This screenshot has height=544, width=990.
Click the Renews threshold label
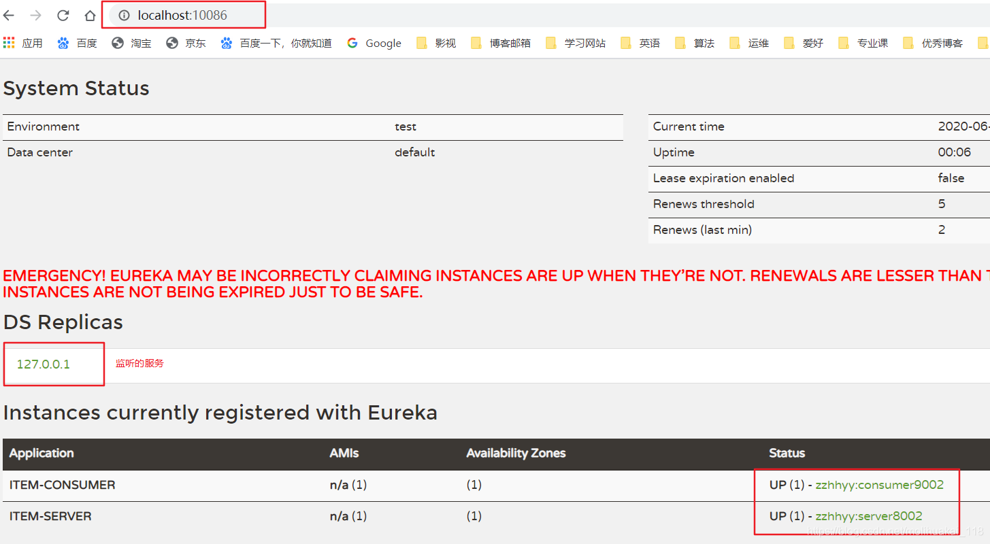704,204
